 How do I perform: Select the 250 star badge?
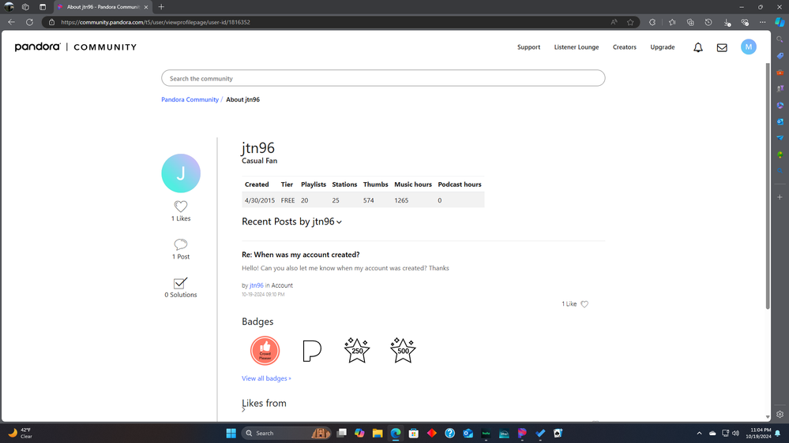[x=357, y=351]
